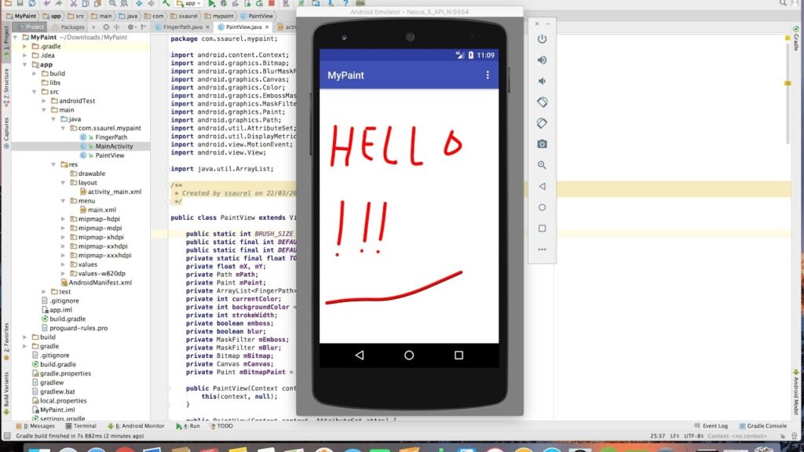Click the emulator sidebar Overview square

(542, 228)
